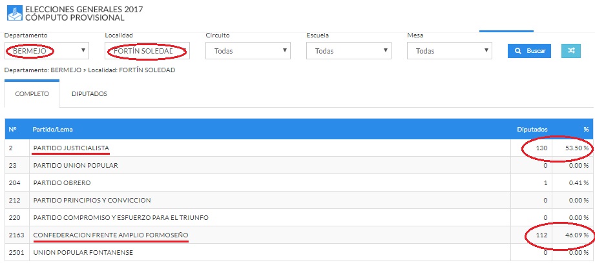Click party number 2501 cell
The image size is (595, 267).
coord(17,252)
